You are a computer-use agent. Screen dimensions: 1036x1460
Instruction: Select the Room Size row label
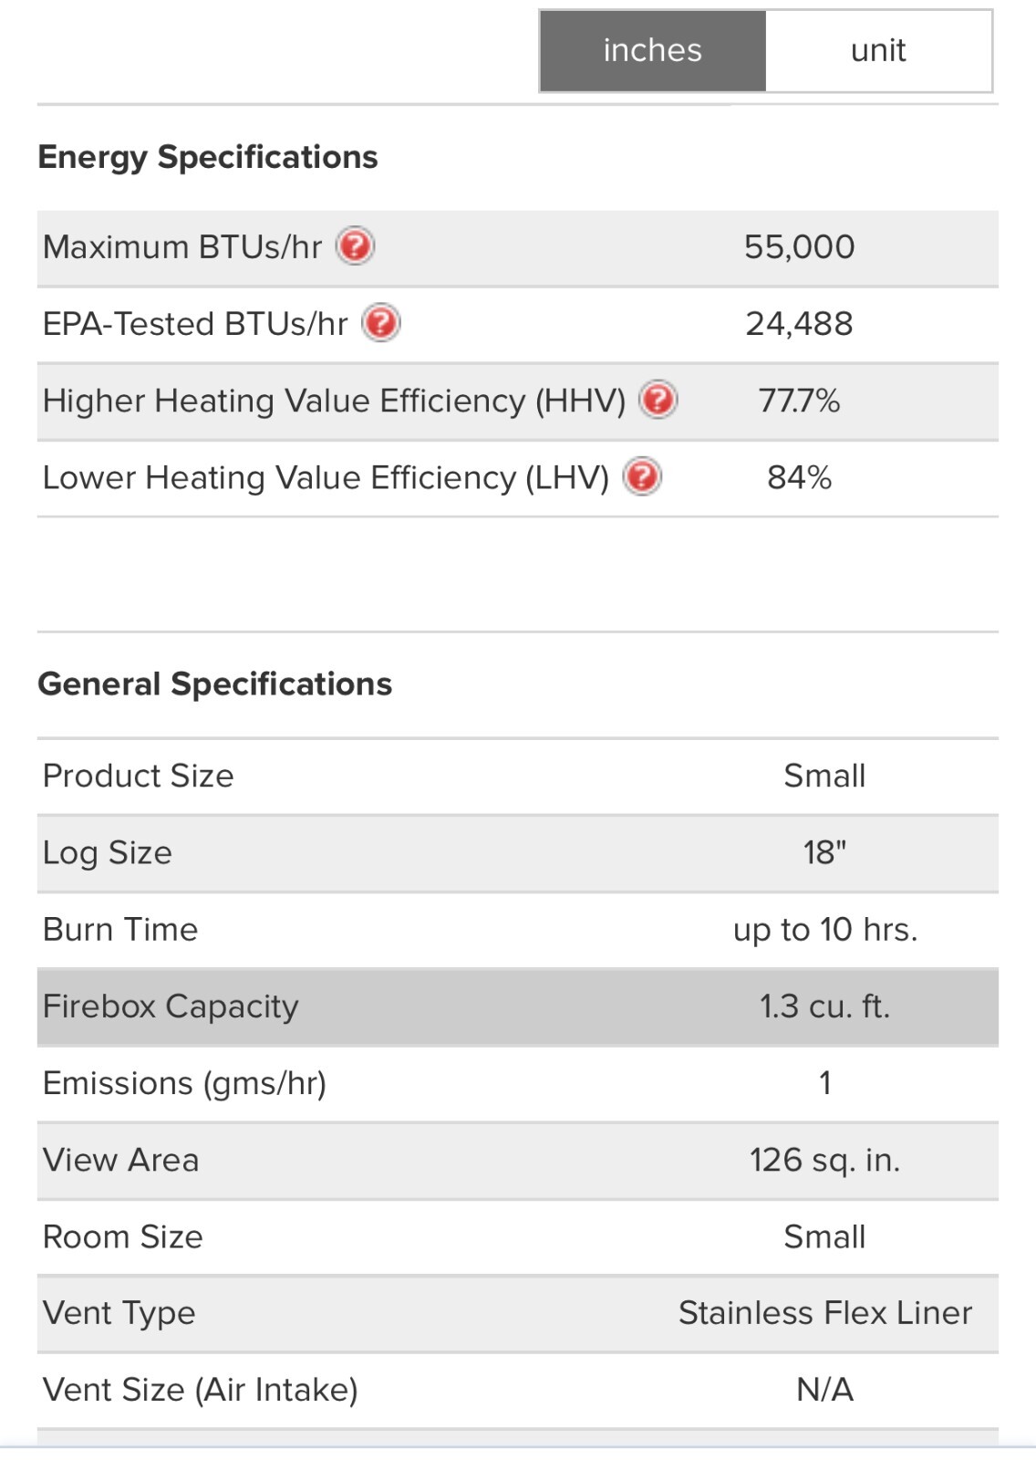point(123,1236)
